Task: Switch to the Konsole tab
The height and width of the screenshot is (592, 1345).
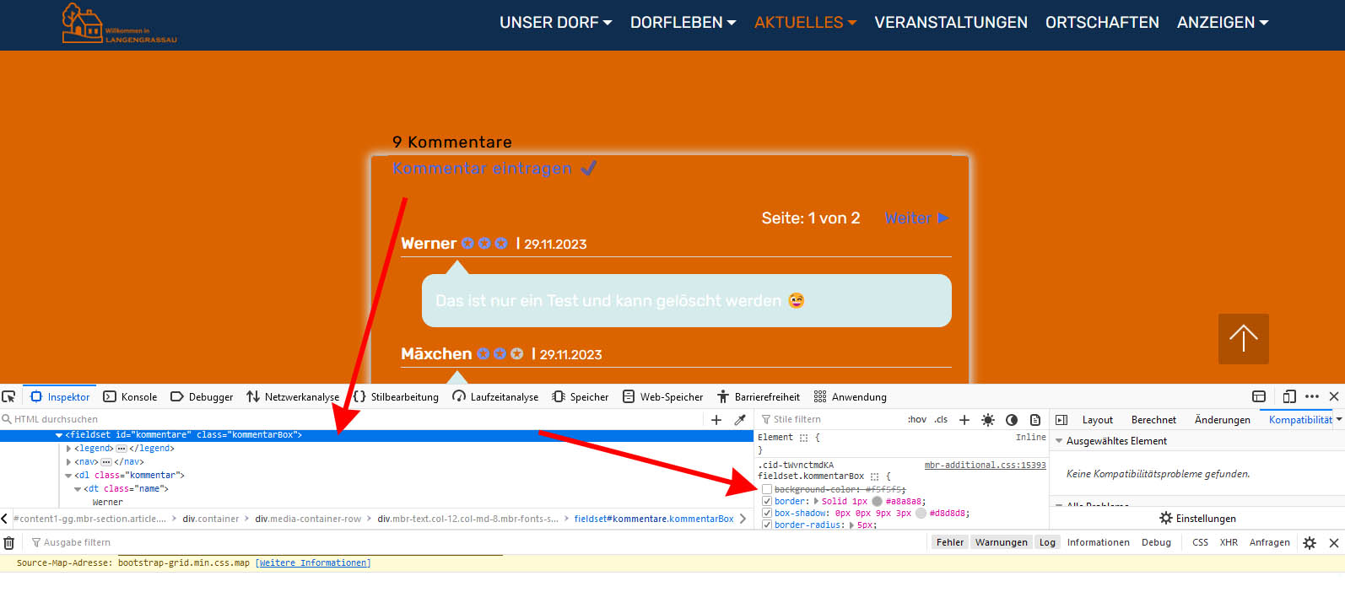Action: pyautogui.click(x=131, y=396)
